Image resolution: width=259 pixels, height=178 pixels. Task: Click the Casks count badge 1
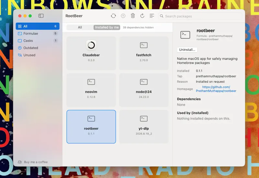[x=55, y=41]
